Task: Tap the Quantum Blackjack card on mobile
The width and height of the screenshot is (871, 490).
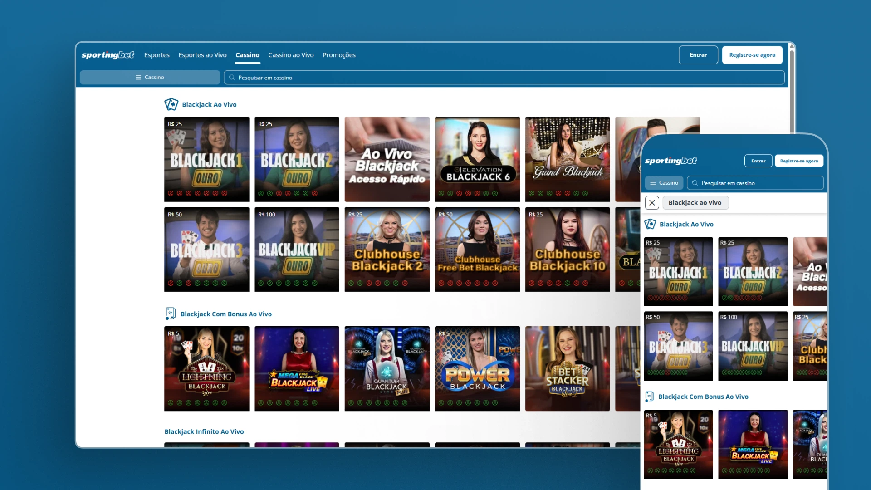Action: click(810, 444)
